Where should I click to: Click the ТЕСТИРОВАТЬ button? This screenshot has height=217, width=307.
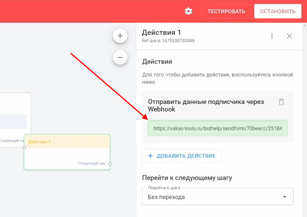(226, 11)
